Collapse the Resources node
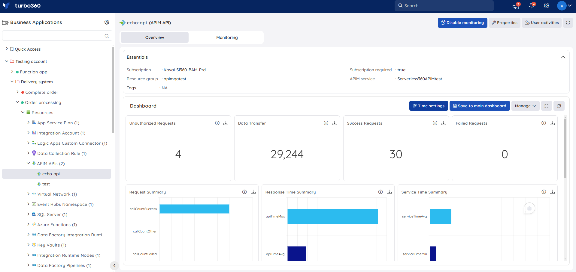 tap(23, 112)
